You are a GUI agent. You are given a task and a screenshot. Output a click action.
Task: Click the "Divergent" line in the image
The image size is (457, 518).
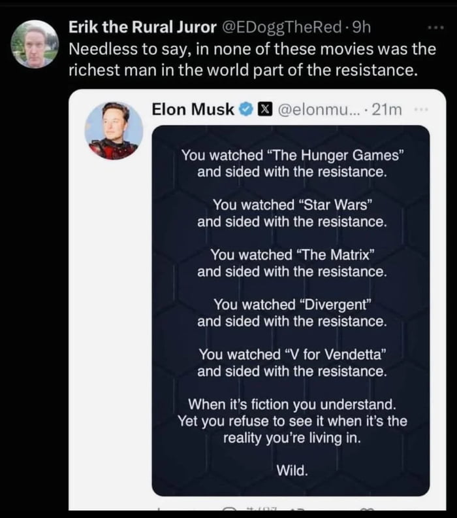[292, 304]
